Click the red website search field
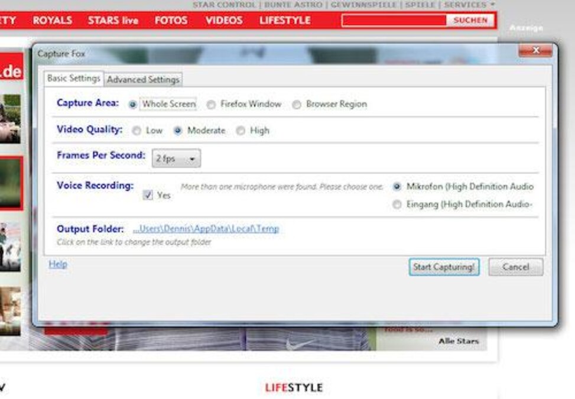The image size is (575, 399). 394,20
